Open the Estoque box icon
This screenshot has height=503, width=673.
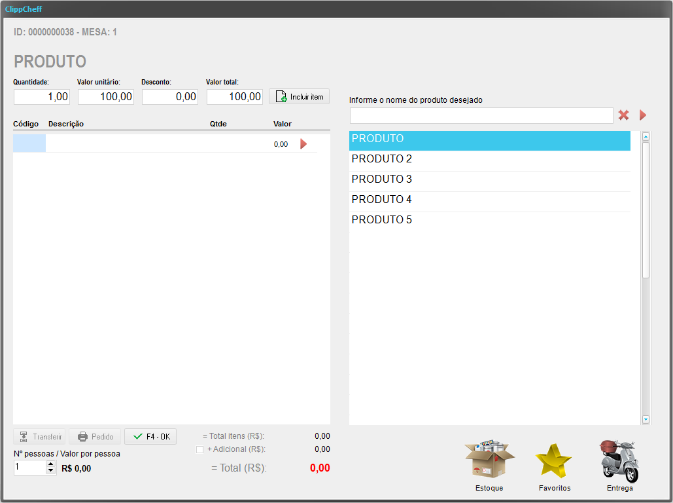pyautogui.click(x=489, y=460)
